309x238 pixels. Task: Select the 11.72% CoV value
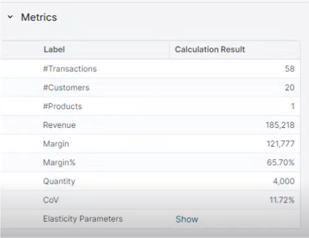(x=282, y=200)
